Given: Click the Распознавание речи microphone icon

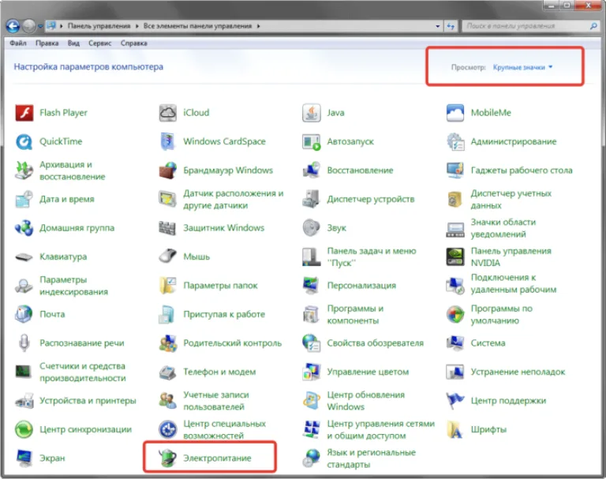Looking at the screenshot, I should point(24,343).
